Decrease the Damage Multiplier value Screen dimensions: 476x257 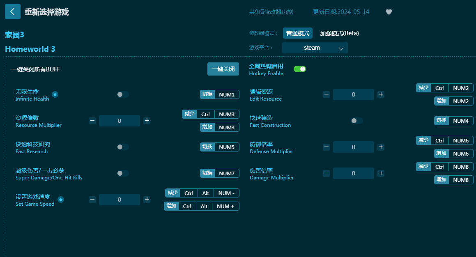(x=327, y=173)
